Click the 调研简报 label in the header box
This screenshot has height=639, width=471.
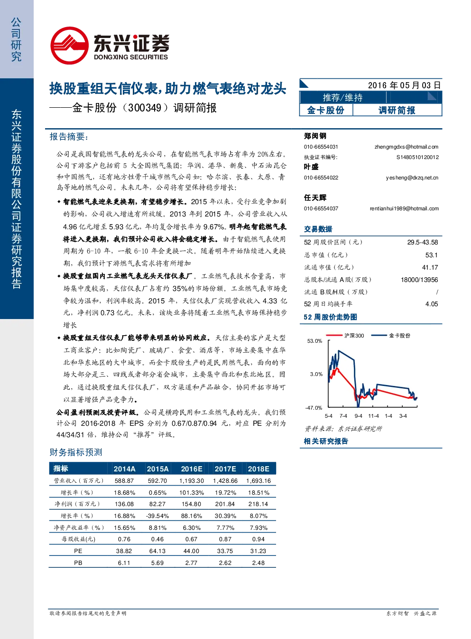(x=397, y=110)
